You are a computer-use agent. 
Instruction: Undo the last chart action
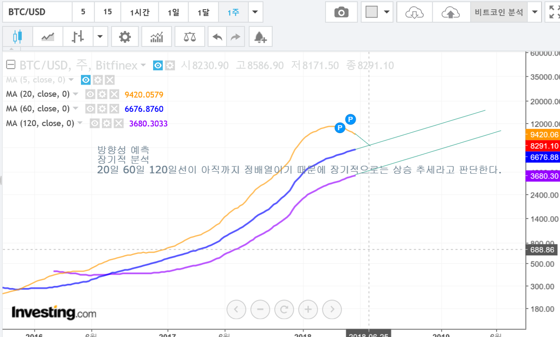point(217,37)
